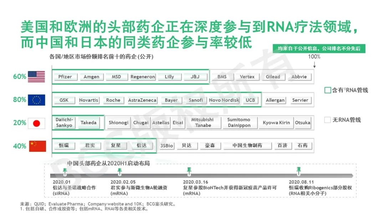Click the Chugai company box

[x=141, y=123]
